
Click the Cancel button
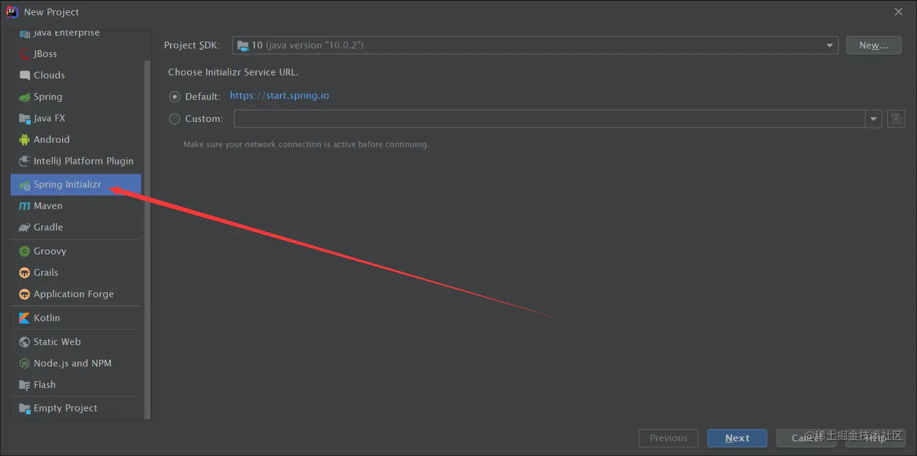[x=806, y=438]
